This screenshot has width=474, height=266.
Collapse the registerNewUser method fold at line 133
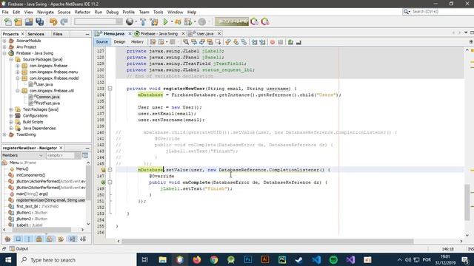(x=110, y=89)
